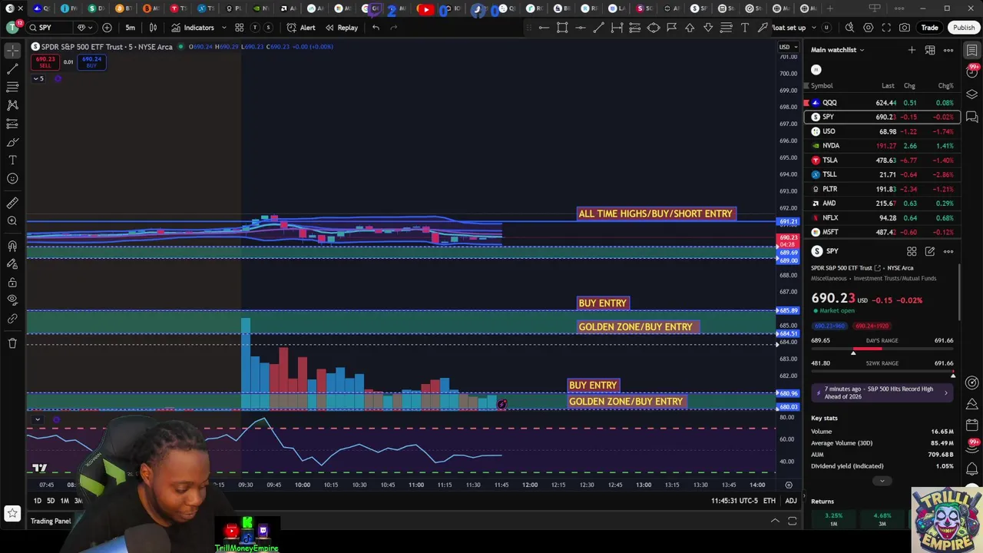Select the trend line drawing tool
Image resolution: width=983 pixels, height=553 pixels.
[12, 68]
